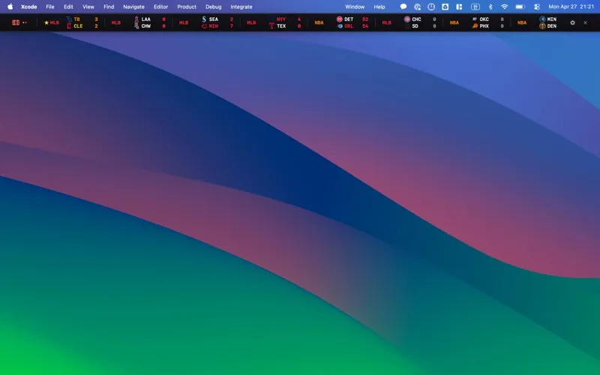Viewport: 600px width, 375px height.
Task: Click the ticker app status icon in menu bar
Action: point(475,7)
